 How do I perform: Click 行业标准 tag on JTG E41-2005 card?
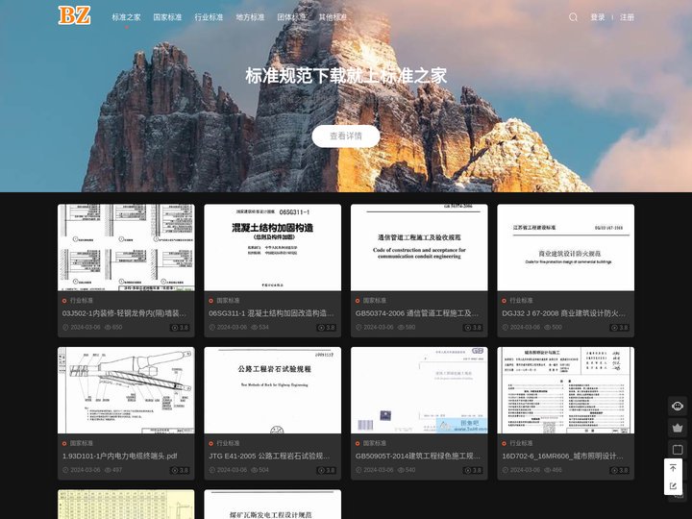coord(228,443)
